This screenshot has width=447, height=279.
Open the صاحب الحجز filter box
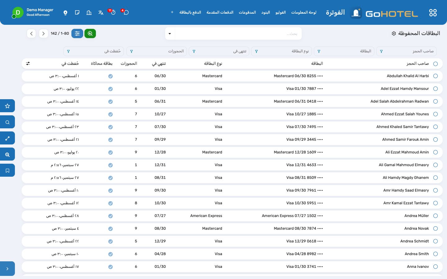coord(406,51)
